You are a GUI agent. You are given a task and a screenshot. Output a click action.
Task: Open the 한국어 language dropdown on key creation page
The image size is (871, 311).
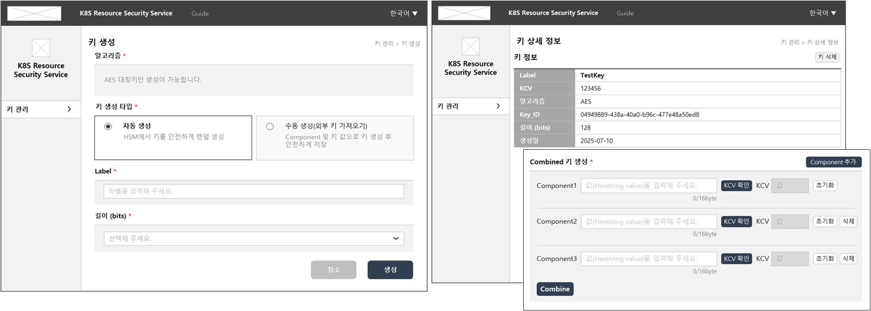pyautogui.click(x=404, y=13)
